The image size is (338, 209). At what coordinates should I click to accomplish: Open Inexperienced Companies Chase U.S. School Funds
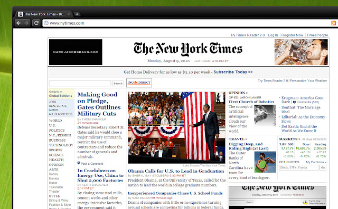click(175, 193)
